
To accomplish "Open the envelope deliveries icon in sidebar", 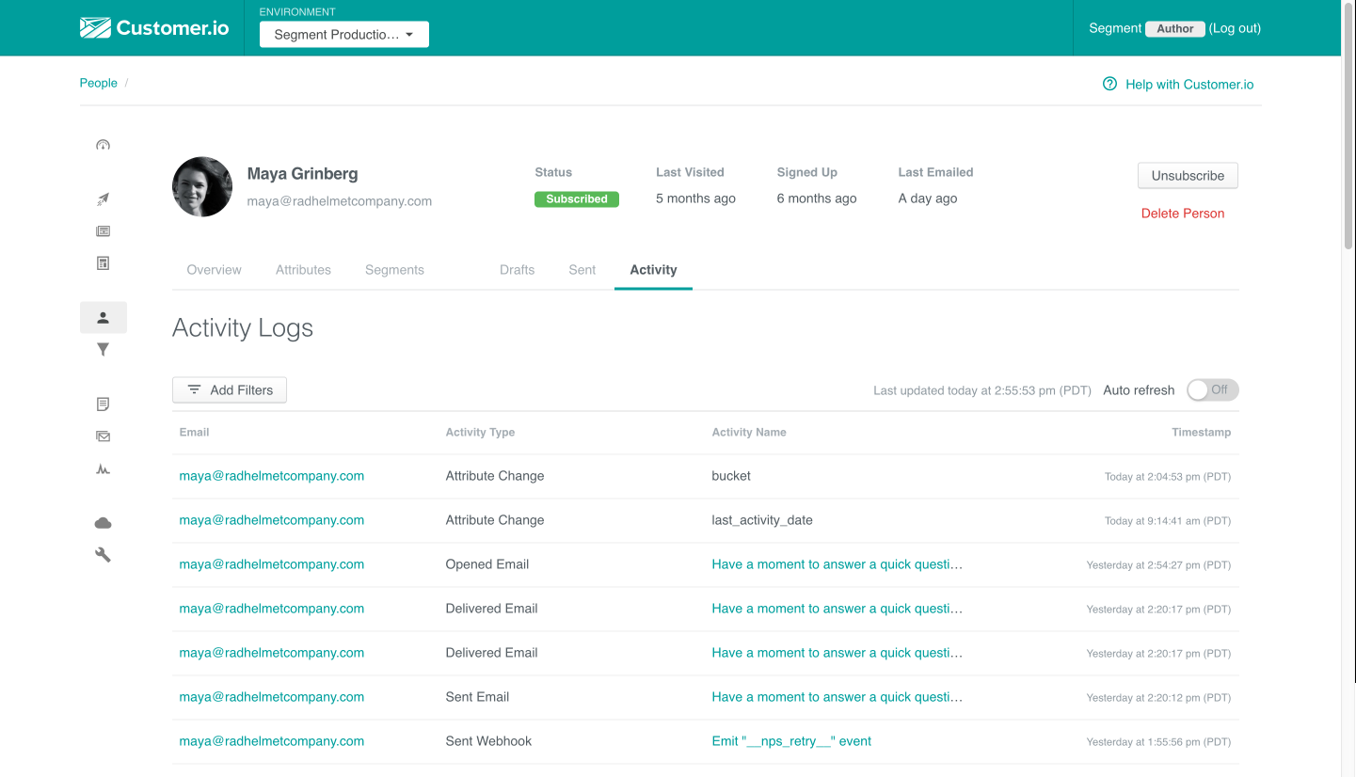I will [x=104, y=436].
